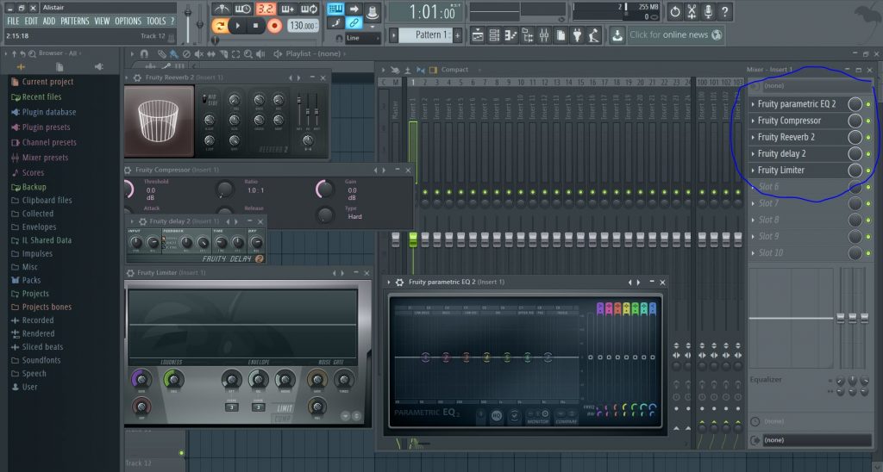The height and width of the screenshot is (472, 883).
Task: Open the Mixer view icon
Action: pyautogui.click(x=544, y=35)
